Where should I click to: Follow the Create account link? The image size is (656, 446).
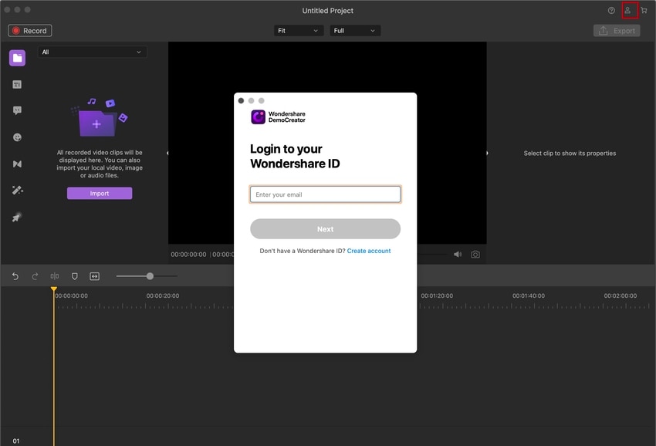369,251
